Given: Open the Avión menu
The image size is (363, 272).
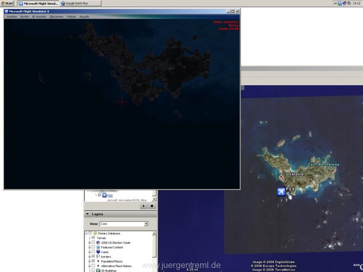Looking at the screenshot, I should (25, 17).
